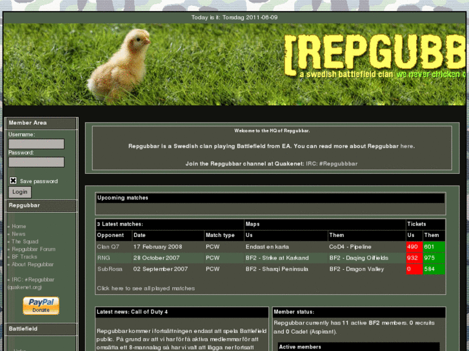Viewport: 469px width, 351px height.
Task: Click red ticket score 490
Action: point(414,247)
